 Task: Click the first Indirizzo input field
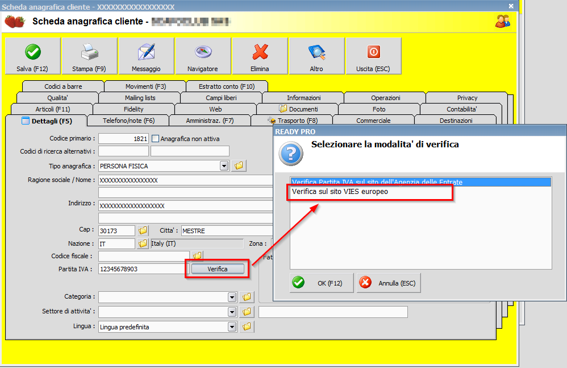(186, 206)
